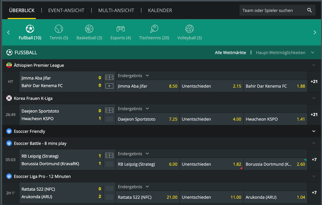Bet on Rattata 522 (NFC) at 21.00

click(147, 197)
